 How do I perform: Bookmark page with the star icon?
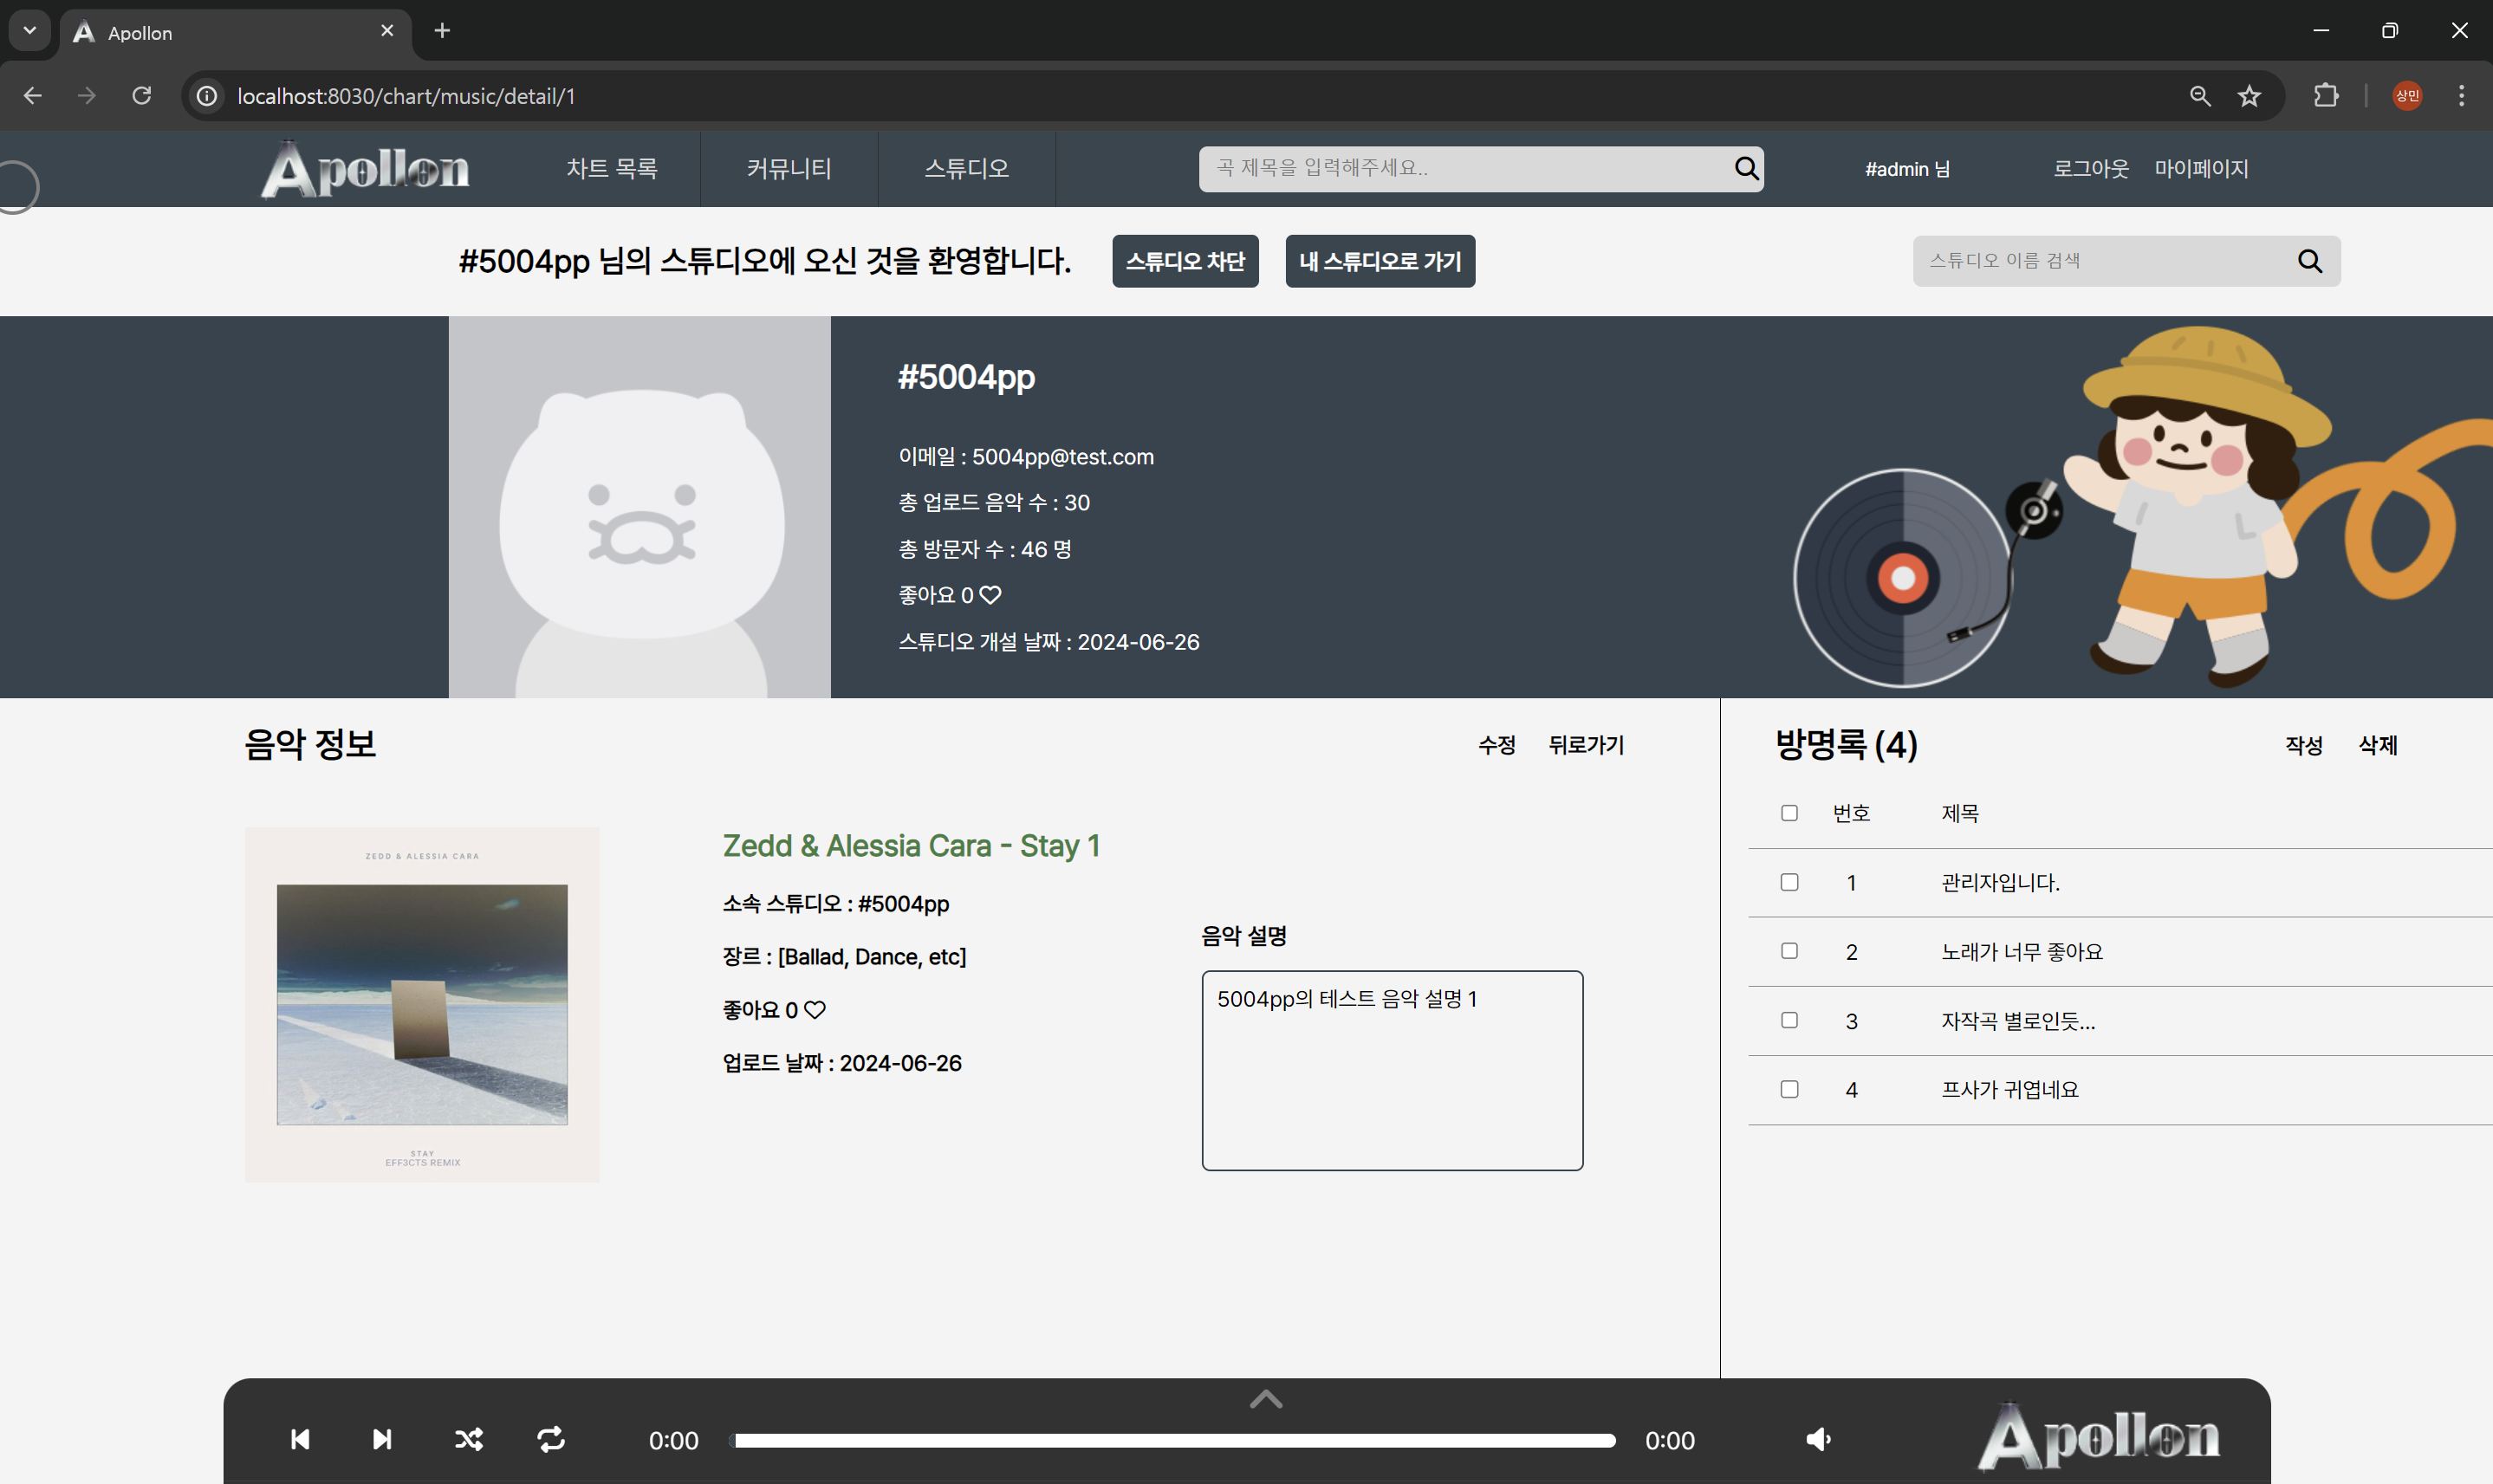(2249, 96)
